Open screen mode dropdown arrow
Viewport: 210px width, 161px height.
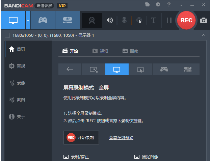(x=28, y=20)
